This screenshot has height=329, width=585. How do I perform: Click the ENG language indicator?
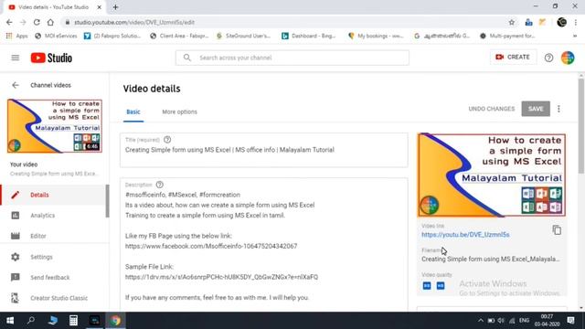coord(524,321)
